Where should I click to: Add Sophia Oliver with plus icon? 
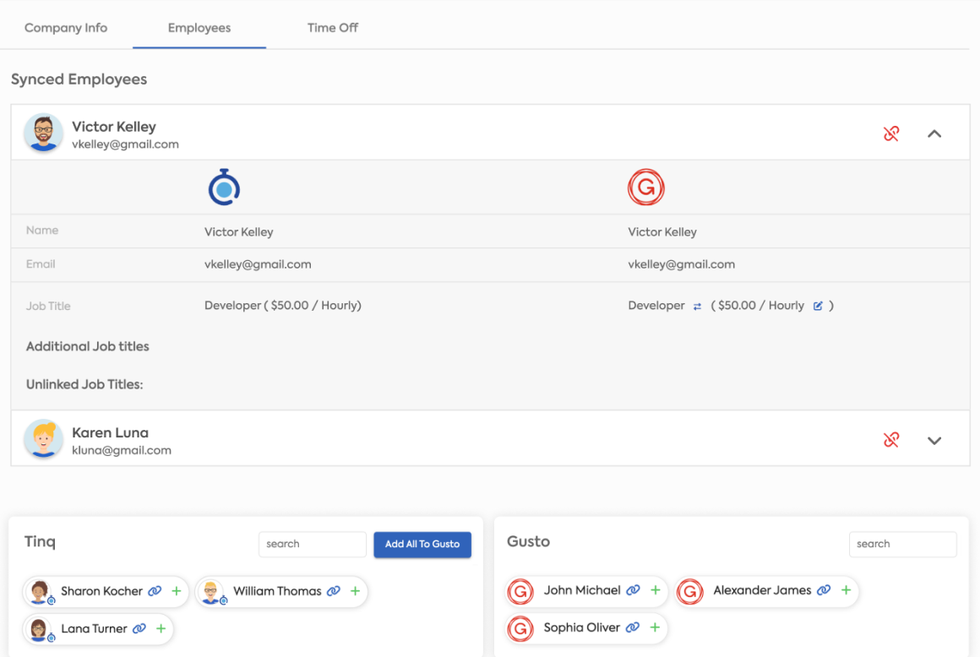[655, 627]
